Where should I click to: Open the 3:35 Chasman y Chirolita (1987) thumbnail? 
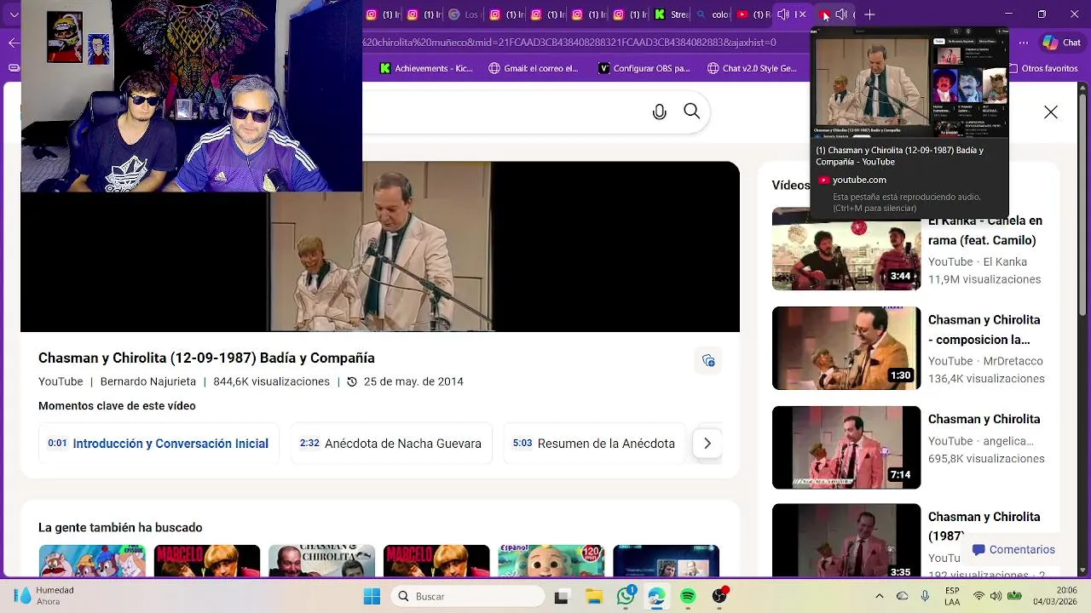[846, 541]
